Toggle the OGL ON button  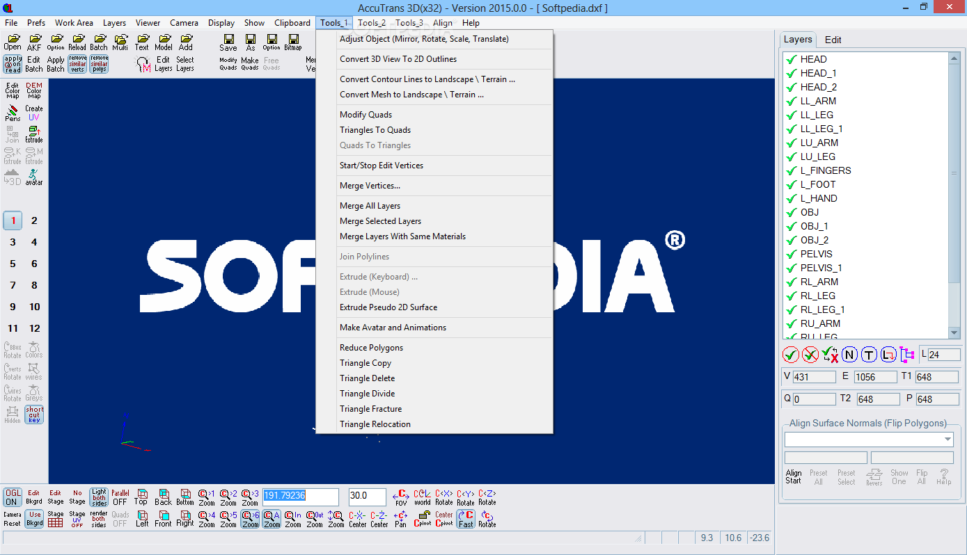point(12,497)
